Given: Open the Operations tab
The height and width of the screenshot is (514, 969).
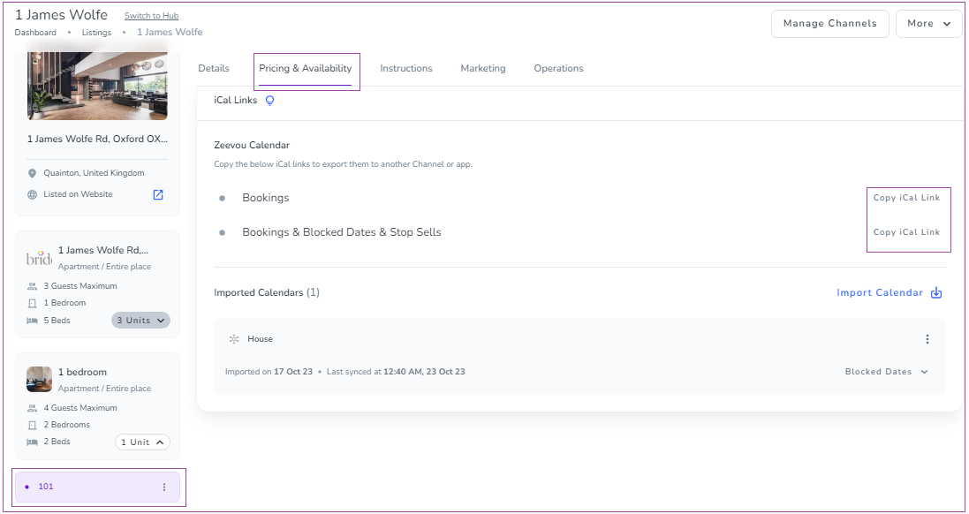Looking at the screenshot, I should click(558, 69).
